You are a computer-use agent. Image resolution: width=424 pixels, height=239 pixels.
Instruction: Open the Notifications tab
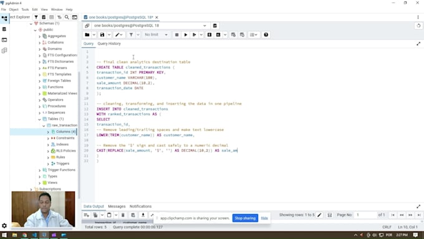[x=140, y=207]
